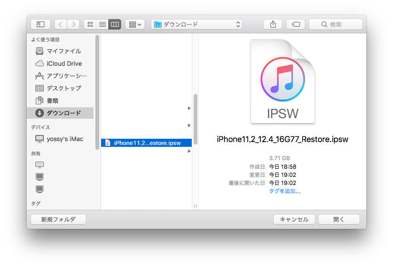Click the よく使う項目 section header
Screen dimensions: 393x267
tap(45, 40)
